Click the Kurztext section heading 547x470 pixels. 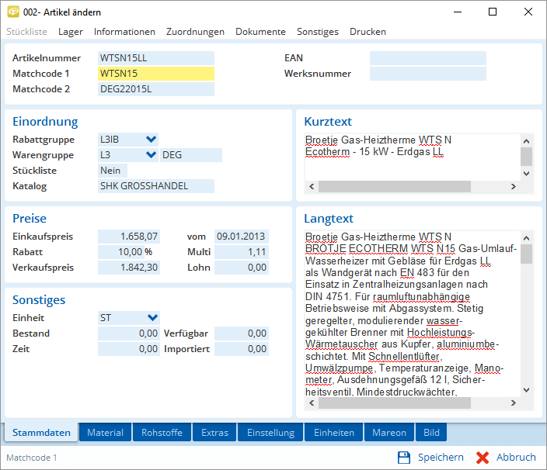(328, 122)
